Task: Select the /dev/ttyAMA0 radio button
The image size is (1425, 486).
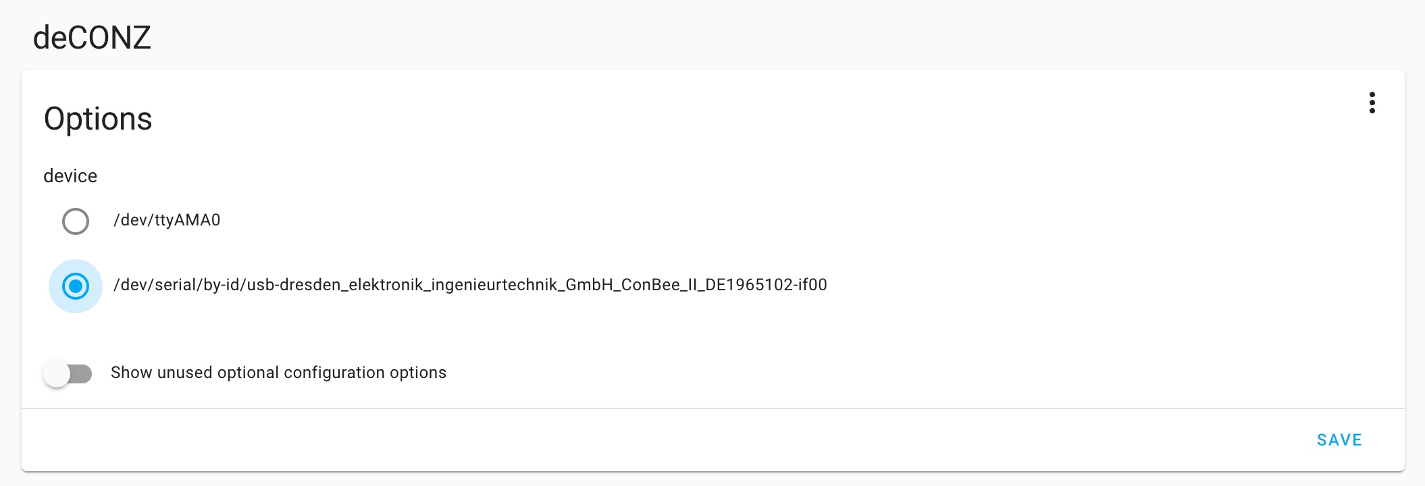Action: (x=76, y=221)
